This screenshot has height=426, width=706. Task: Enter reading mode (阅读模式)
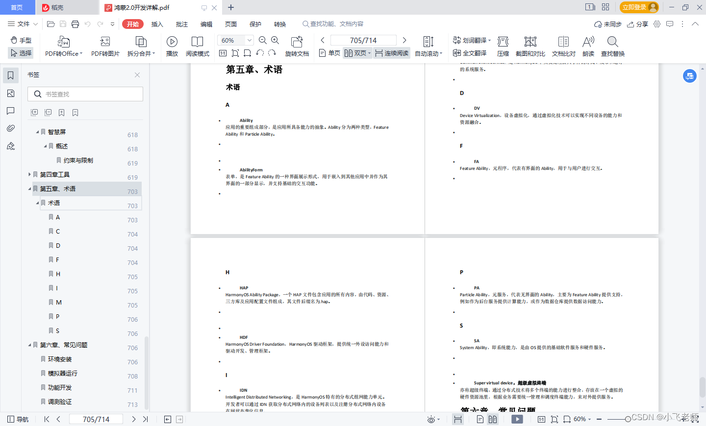click(198, 47)
